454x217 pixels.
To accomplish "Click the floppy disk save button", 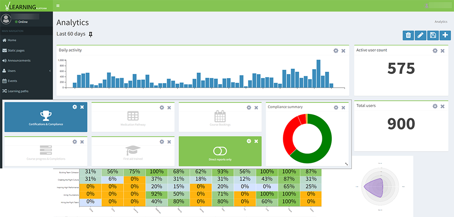I will coord(433,35).
